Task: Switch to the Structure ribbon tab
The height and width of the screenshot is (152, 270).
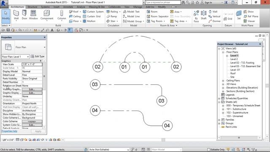Action: (32, 7)
